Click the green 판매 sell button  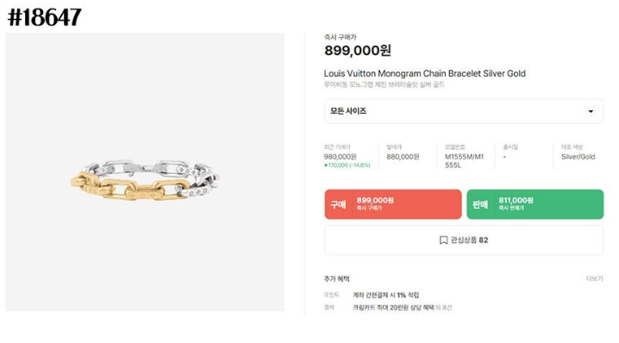535,204
